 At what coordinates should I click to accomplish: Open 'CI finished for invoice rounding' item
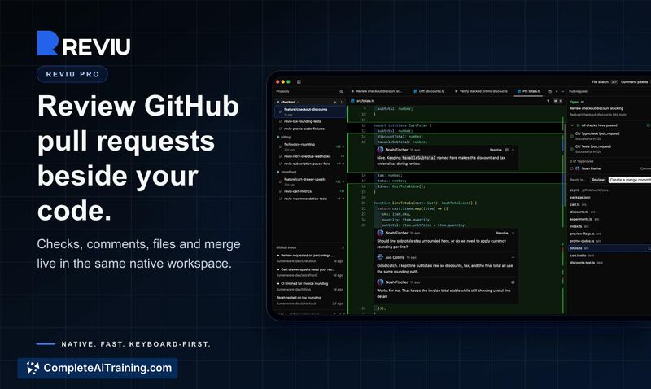[310, 286]
